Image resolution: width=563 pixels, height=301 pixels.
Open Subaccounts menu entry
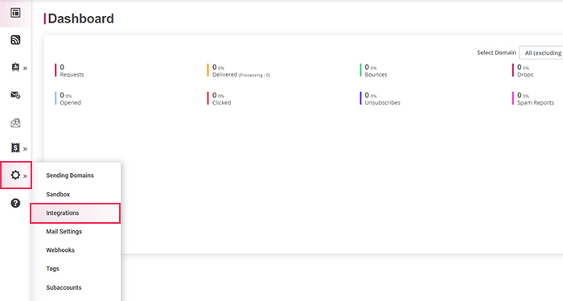64,287
